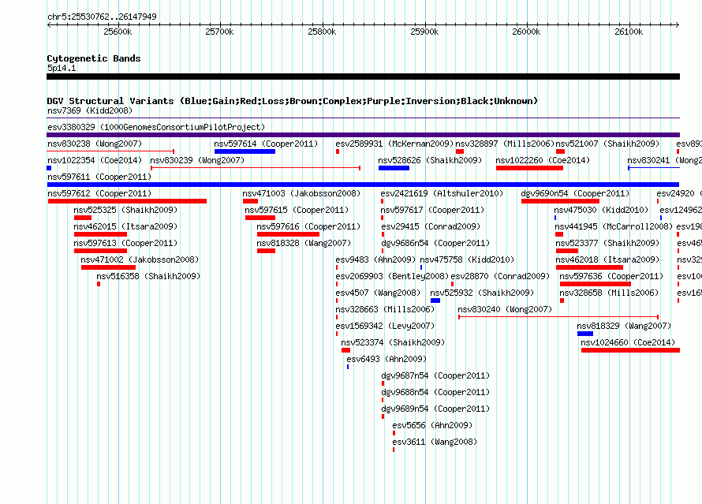Click nsv818328 (Wang2007) label

pyautogui.click(x=304, y=243)
